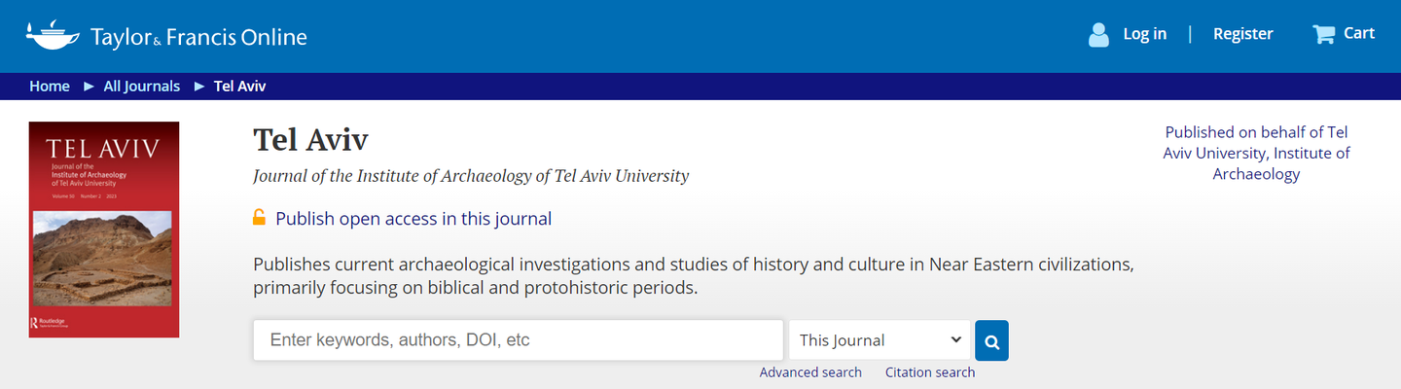Go to Citation search

(930, 372)
